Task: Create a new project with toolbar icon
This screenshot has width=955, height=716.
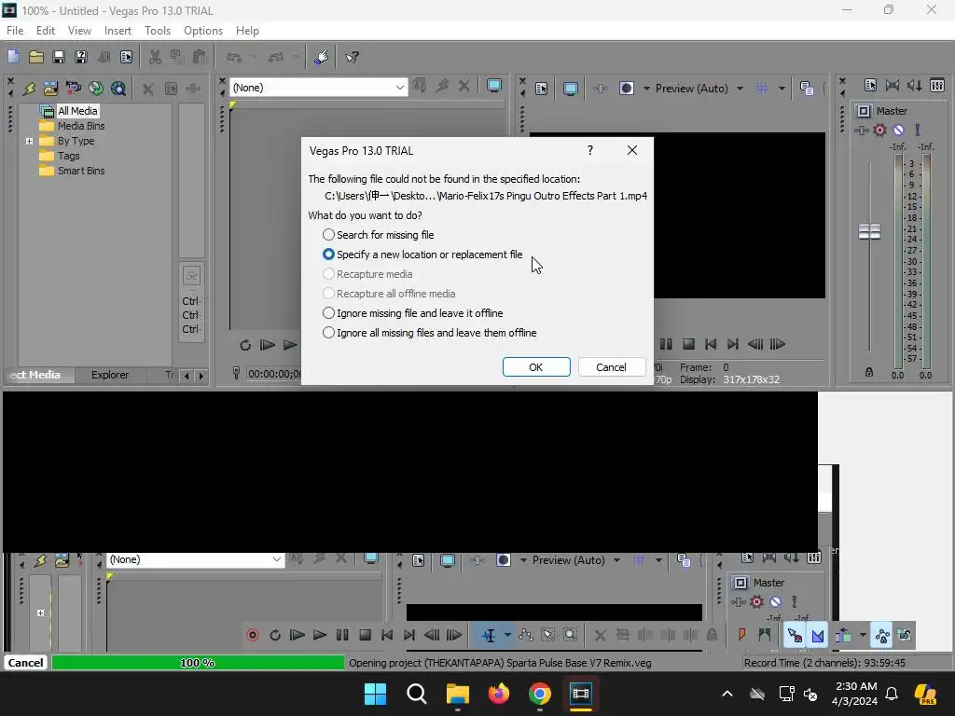Action: 13,57
